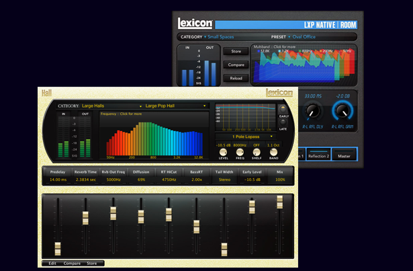This screenshot has width=413, height=271.
Task: Click the Diffusion value 69%
Action: coord(141,180)
